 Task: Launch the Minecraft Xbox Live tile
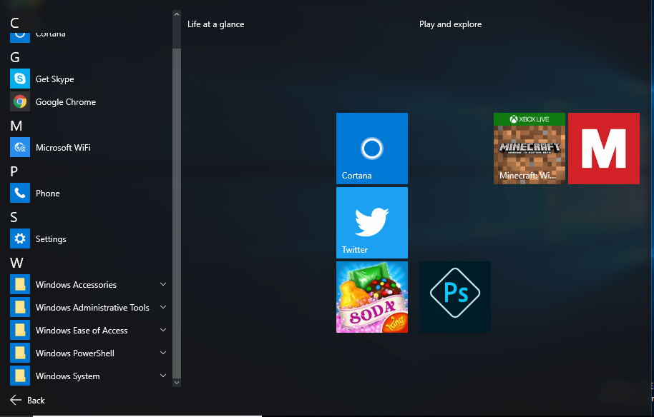pos(529,149)
